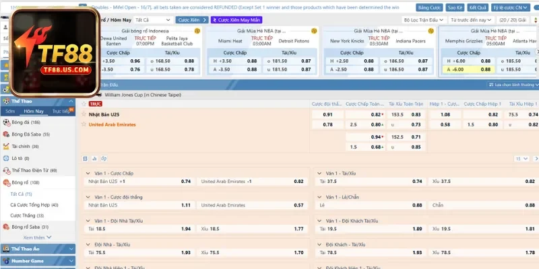Viewport: 539px width, 269px height.
Task: Collapse Ván 1 - Đội Nhà Tài/Xỉu market
Action: [x=88, y=221]
